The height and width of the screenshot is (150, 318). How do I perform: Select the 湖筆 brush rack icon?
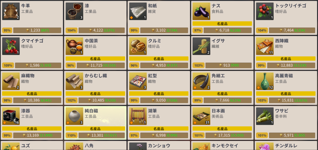pyautogui.click(x=138, y=116)
